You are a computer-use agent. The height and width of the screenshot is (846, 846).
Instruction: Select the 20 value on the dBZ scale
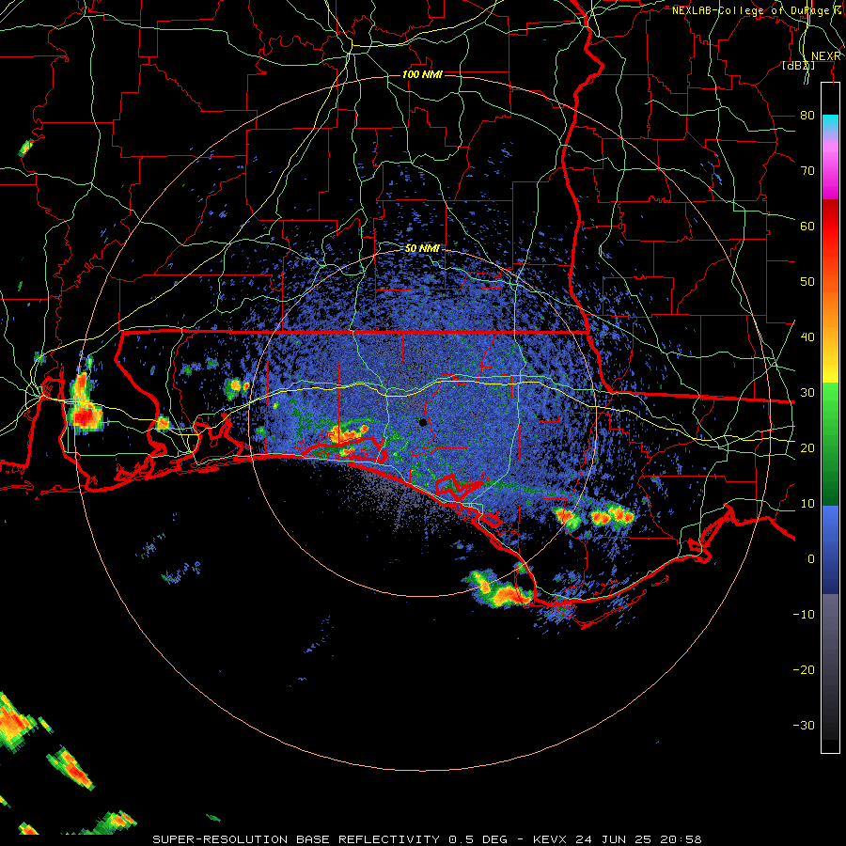807,448
